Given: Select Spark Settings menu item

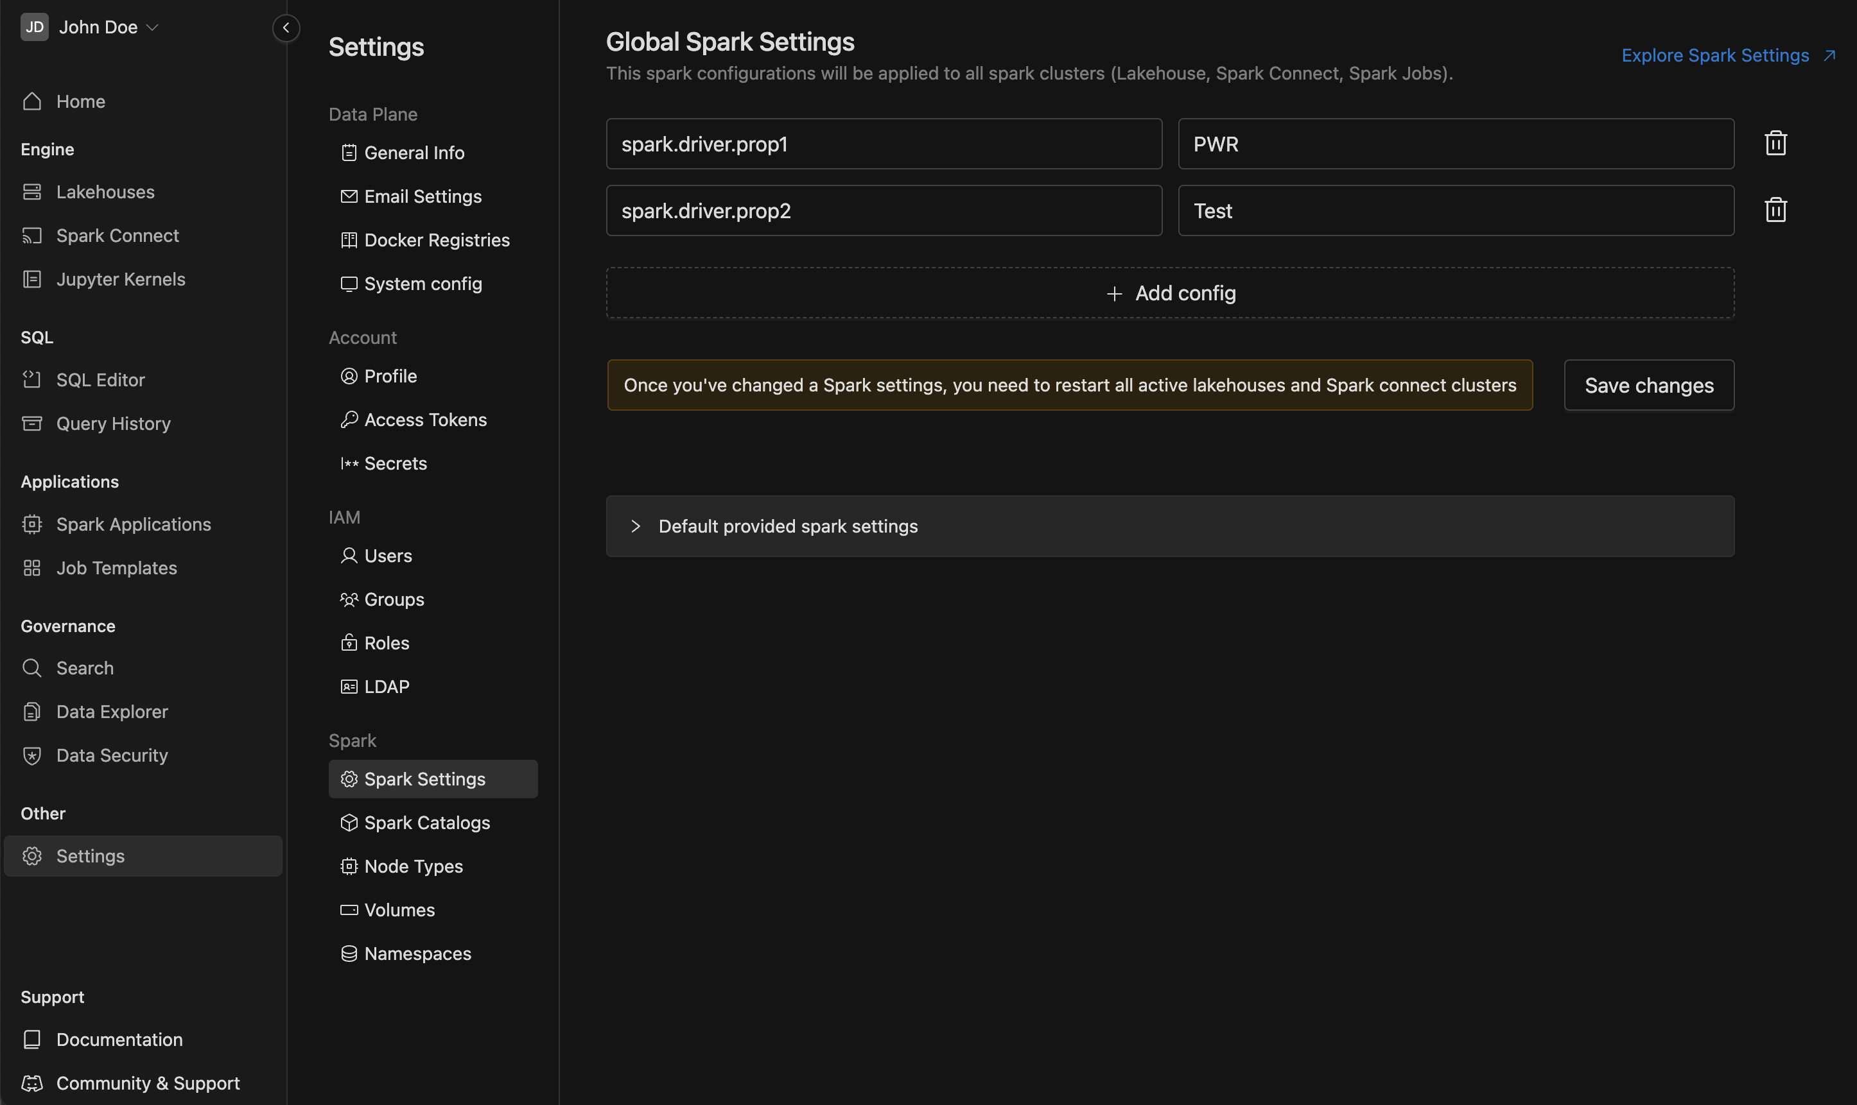Looking at the screenshot, I should click(424, 779).
